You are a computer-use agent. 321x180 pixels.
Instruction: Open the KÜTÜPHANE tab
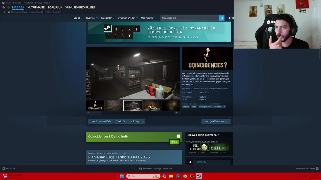click(x=36, y=7)
